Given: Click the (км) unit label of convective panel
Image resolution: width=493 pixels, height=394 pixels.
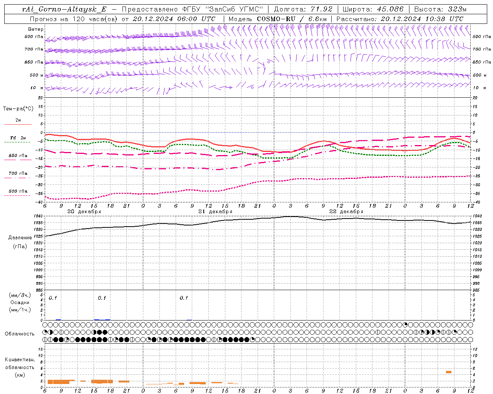Looking at the screenshot, I should point(20,375).
